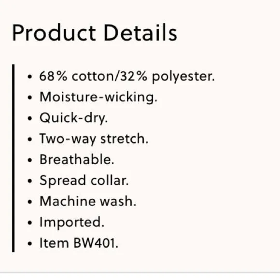Click the bullet before Spread collar
The width and height of the screenshot is (280, 280).
pos(30,181)
